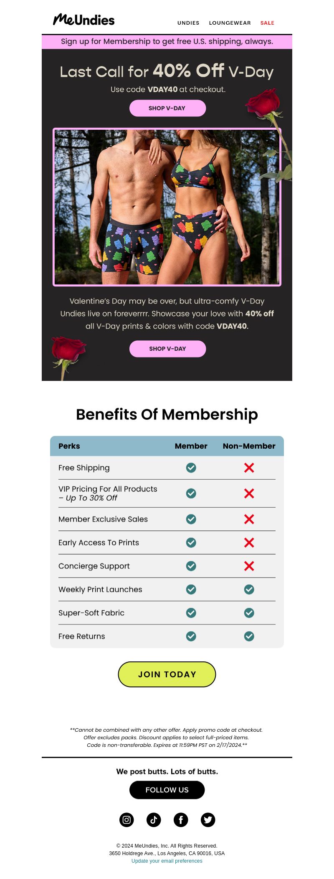
Task: Click the FOLLOW US button
Action: [167, 790]
